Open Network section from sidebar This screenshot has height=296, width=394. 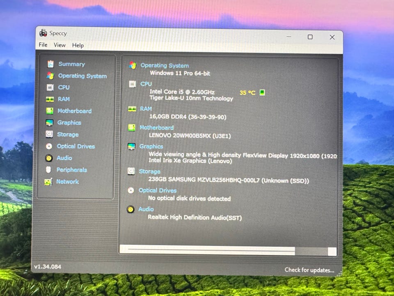point(67,181)
